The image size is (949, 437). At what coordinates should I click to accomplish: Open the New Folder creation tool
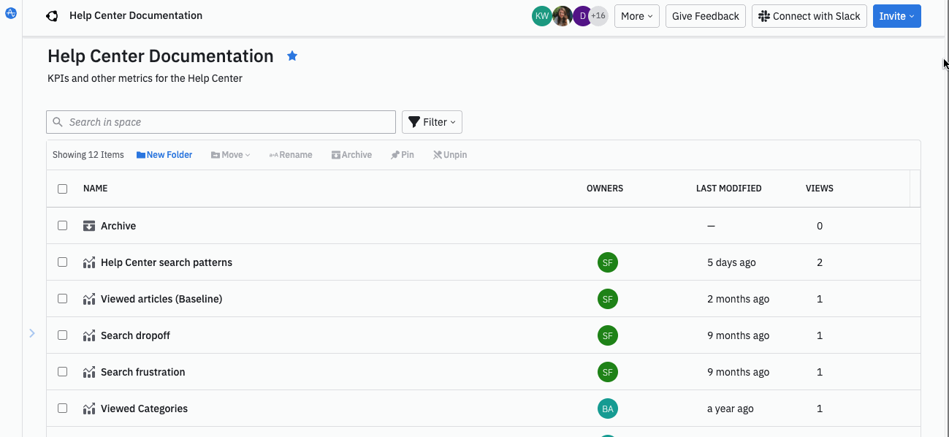tap(164, 154)
